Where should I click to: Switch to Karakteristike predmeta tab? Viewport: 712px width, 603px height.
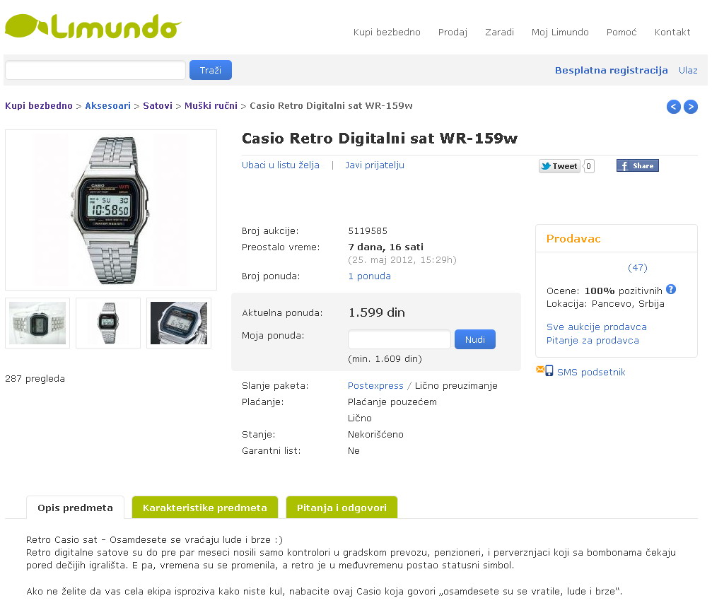[205, 507]
